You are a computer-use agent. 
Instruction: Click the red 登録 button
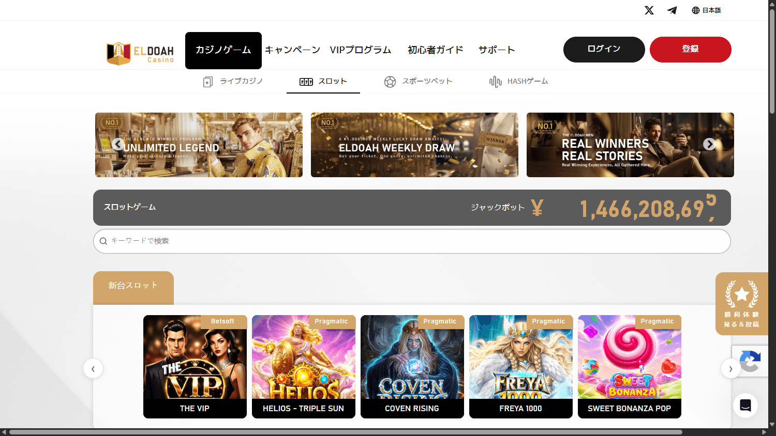691,50
